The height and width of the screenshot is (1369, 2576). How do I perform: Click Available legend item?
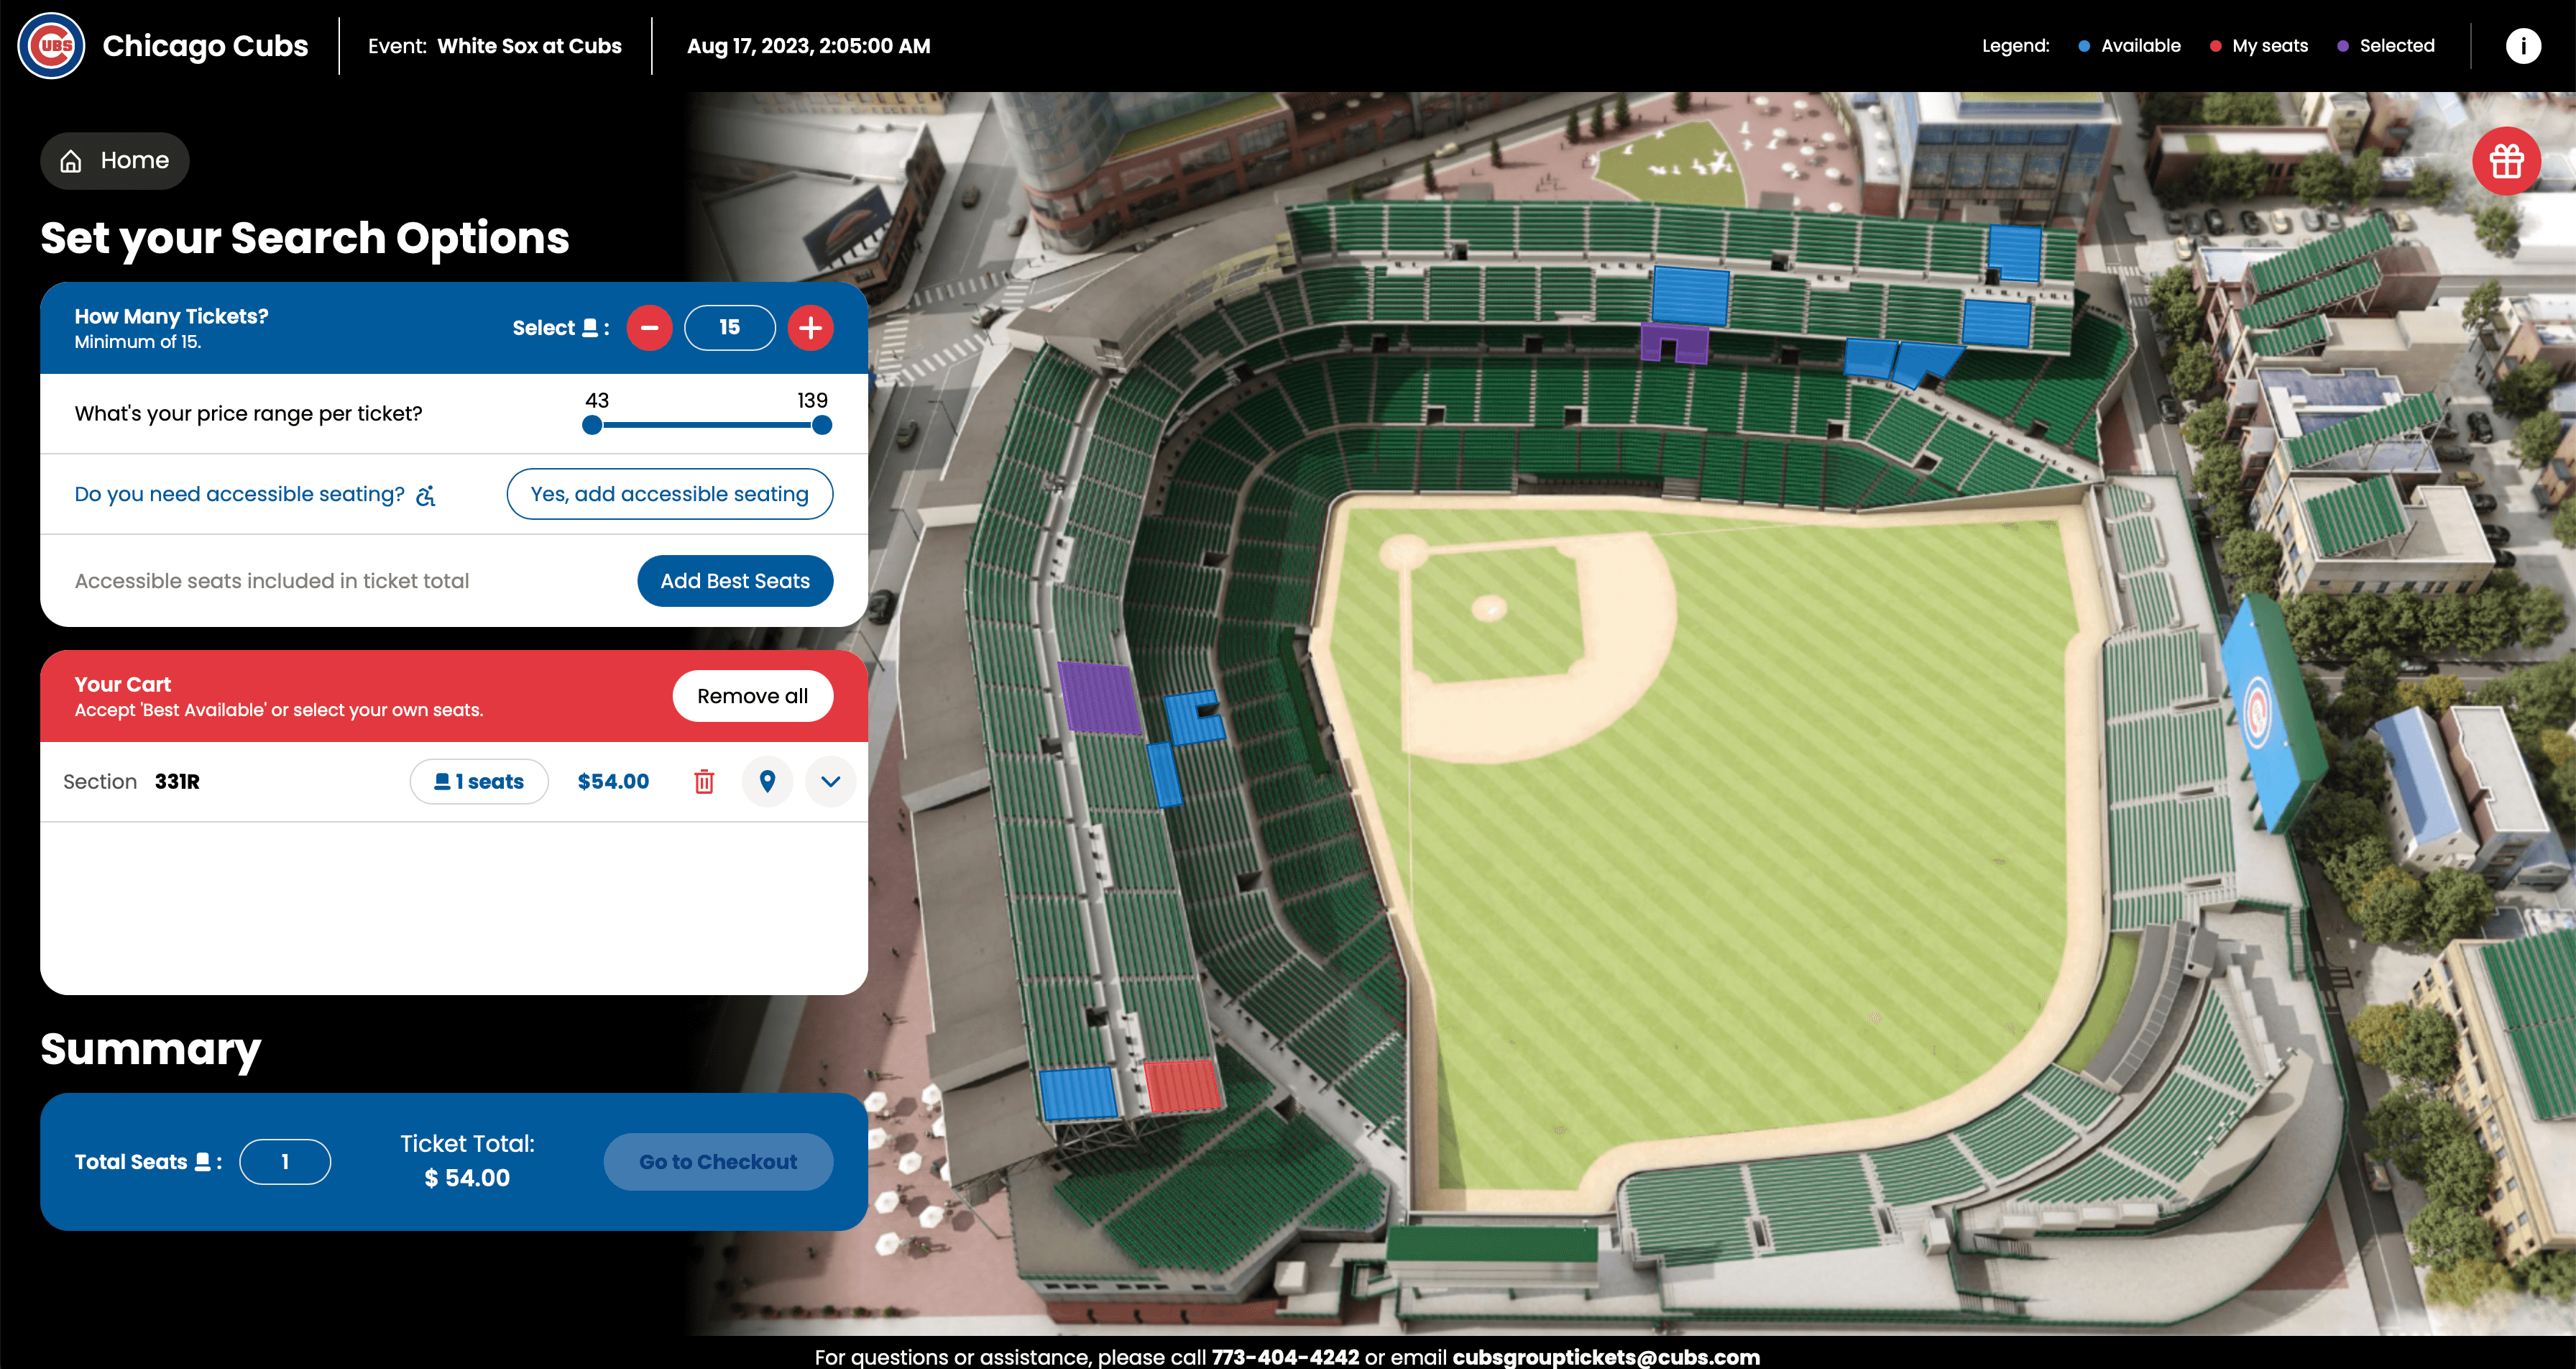click(2129, 46)
